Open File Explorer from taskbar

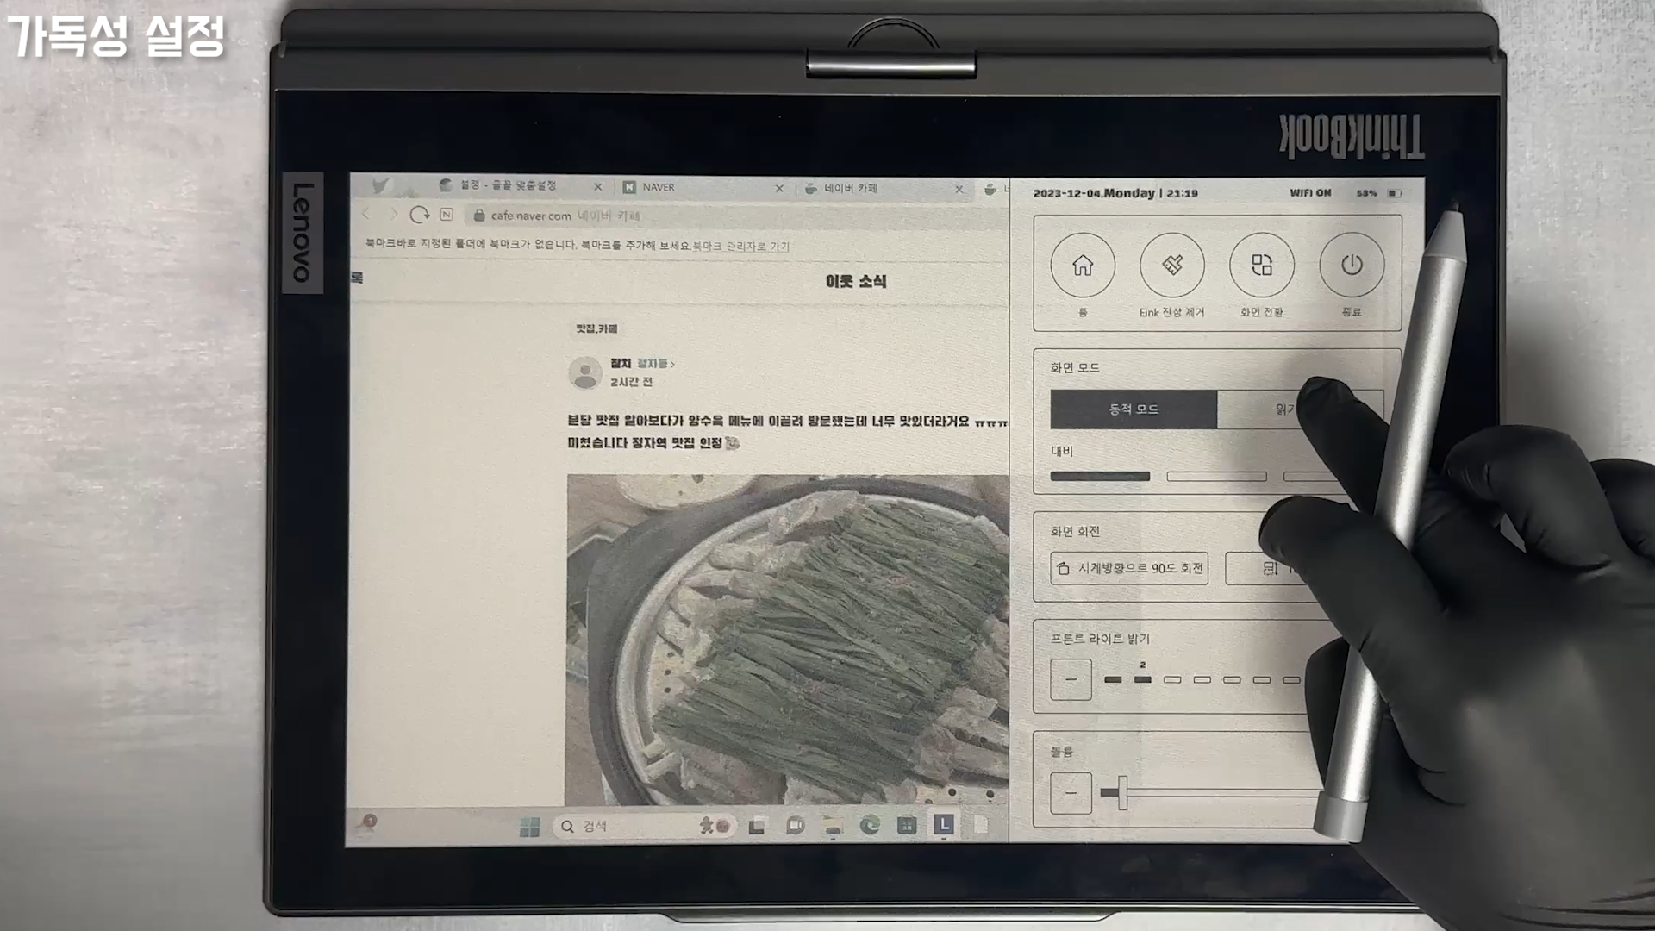pyautogui.click(x=832, y=826)
